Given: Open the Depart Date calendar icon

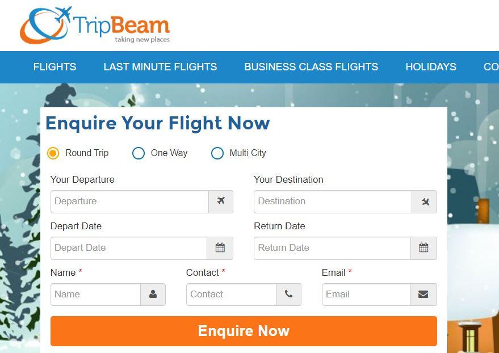Looking at the screenshot, I should [x=220, y=248].
